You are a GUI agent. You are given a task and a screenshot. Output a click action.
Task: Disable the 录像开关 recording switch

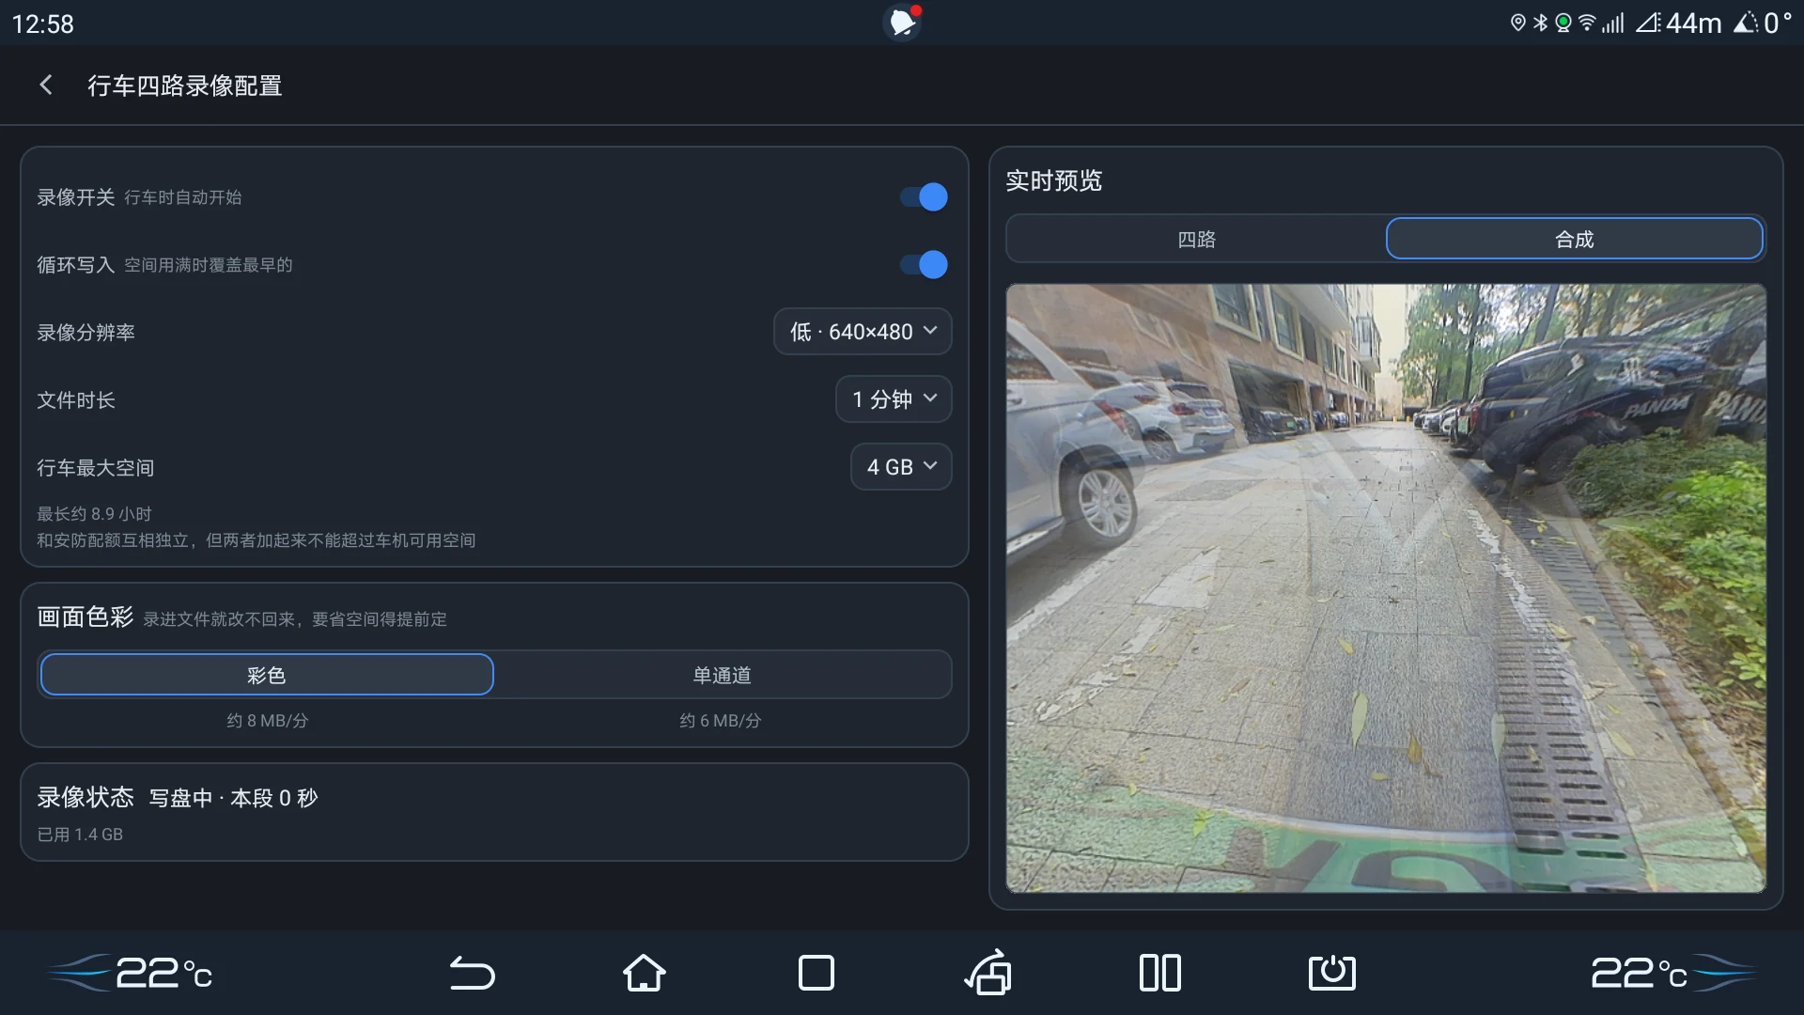point(924,197)
